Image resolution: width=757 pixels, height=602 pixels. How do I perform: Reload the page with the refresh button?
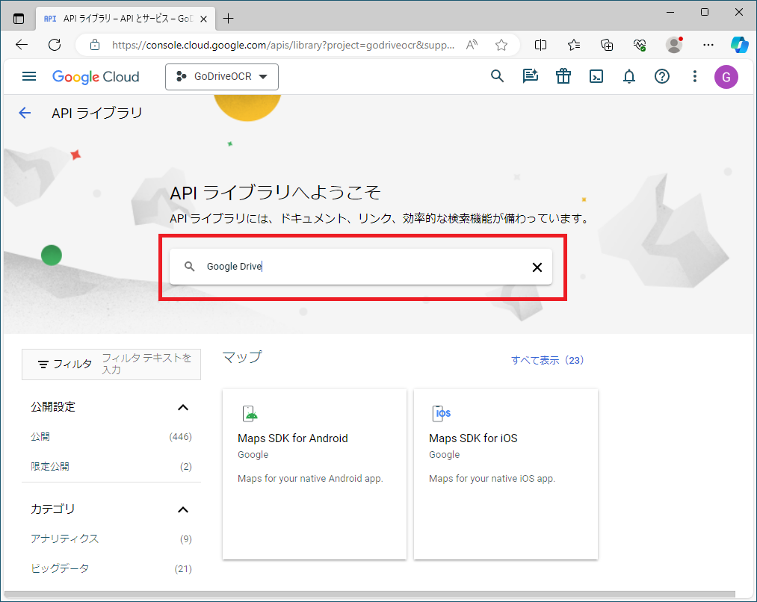(x=55, y=45)
